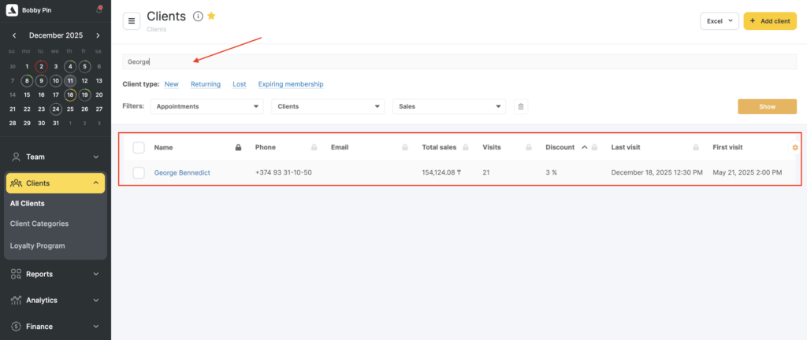Screen dimensions: 807x340
Task: Open the Sales filter dropdown
Action: [449, 106]
